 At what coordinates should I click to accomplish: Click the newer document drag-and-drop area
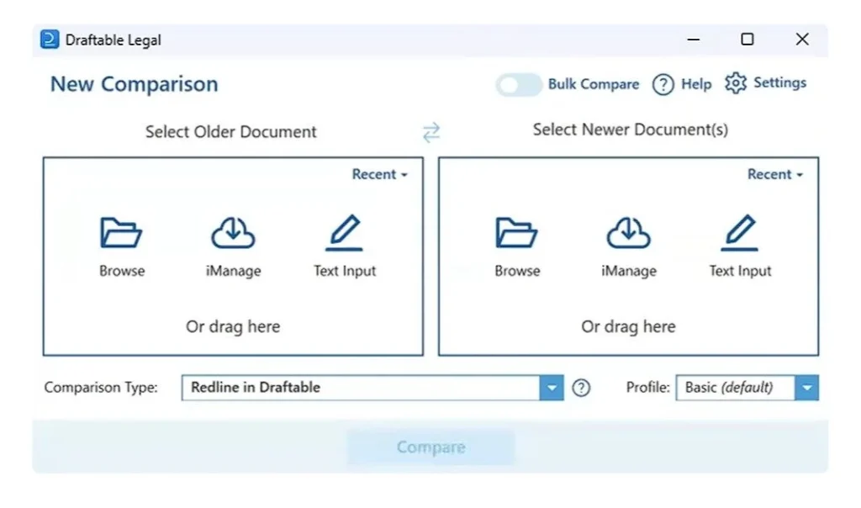point(628,326)
